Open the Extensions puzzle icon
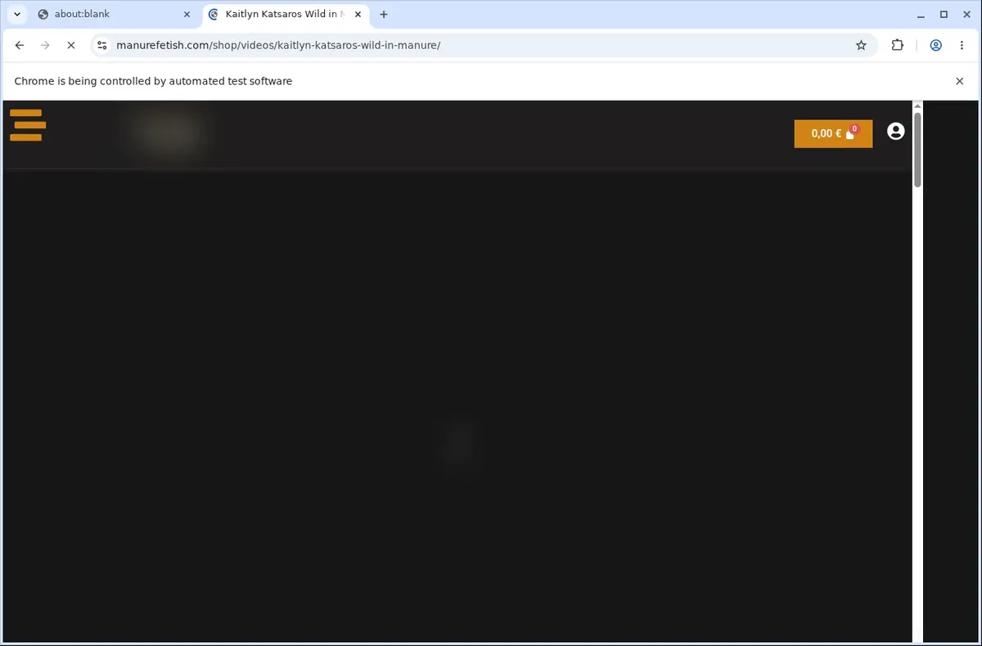Viewport: 982px width, 646px height. (898, 46)
